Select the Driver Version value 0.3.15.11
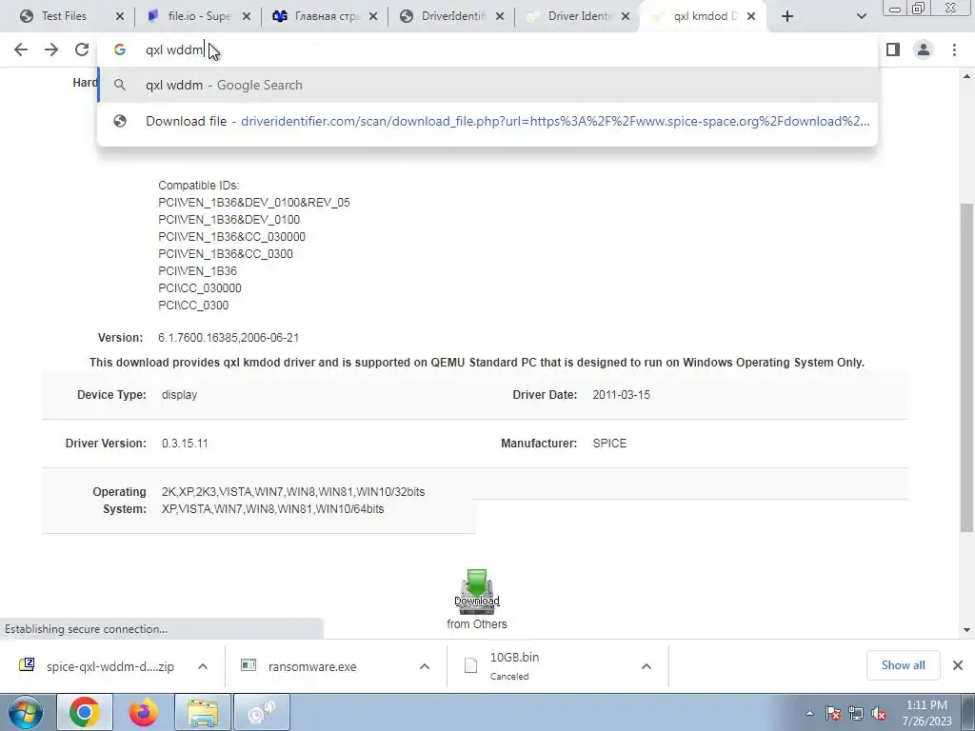Screen dimensions: 975x731 [185, 444]
